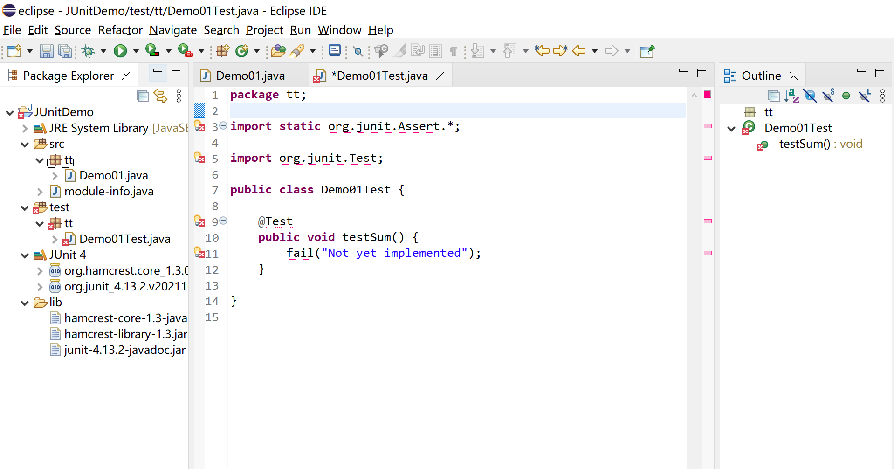
Task: Click the Run External Tools icon
Action: [x=185, y=50]
